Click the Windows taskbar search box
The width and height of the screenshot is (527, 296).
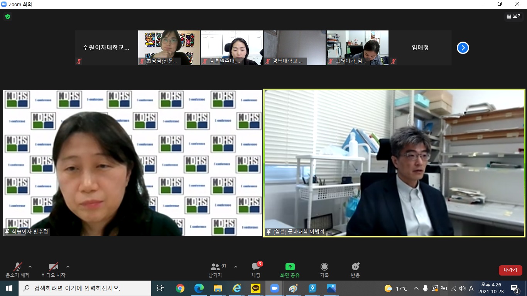pyautogui.click(x=84, y=288)
